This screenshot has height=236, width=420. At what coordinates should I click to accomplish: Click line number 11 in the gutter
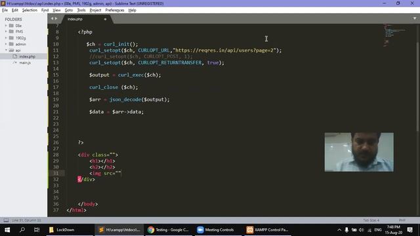[x=55, y=50]
